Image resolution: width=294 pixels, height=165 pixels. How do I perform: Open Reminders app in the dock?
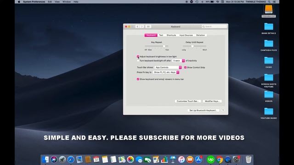113,159
